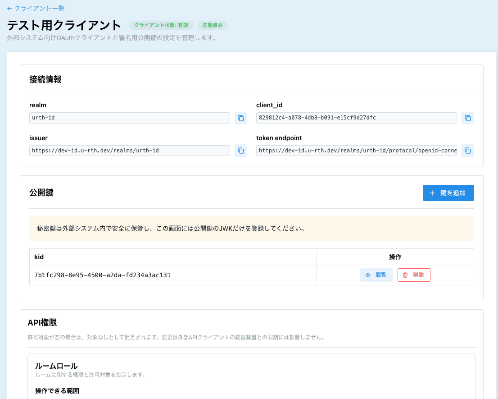Copy the realm value
The image size is (498, 399).
241,118
